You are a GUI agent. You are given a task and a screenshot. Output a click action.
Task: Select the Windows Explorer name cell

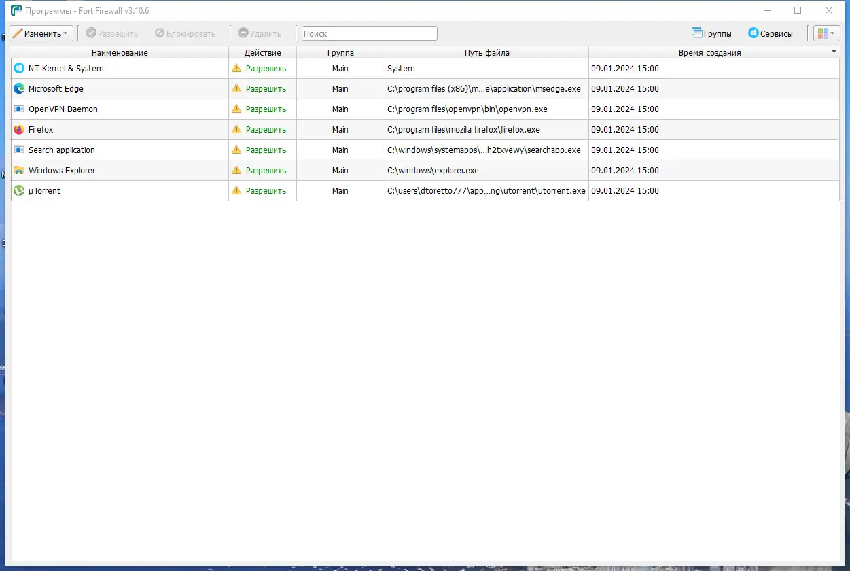[x=120, y=171]
